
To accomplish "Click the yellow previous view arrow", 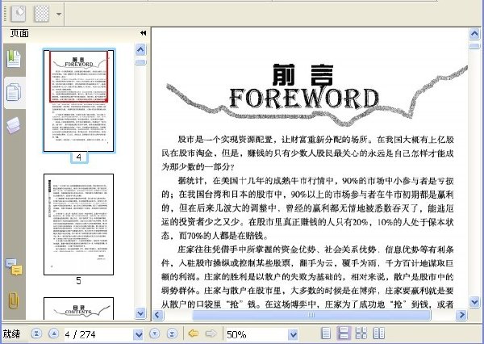I will tap(194, 334).
